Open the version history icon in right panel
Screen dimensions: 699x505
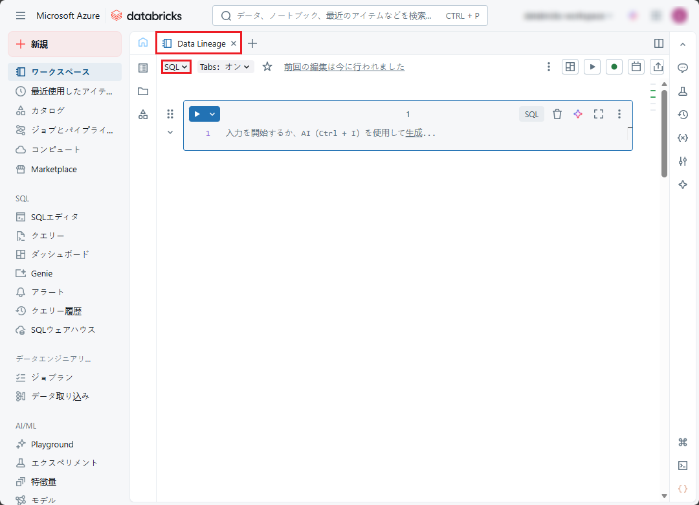[x=682, y=115]
